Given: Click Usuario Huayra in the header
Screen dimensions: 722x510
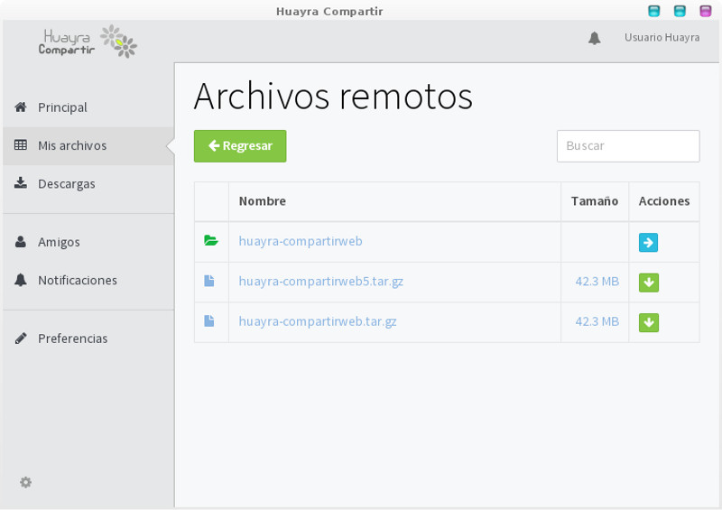Looking at the screenshot, I should [662, 37].
